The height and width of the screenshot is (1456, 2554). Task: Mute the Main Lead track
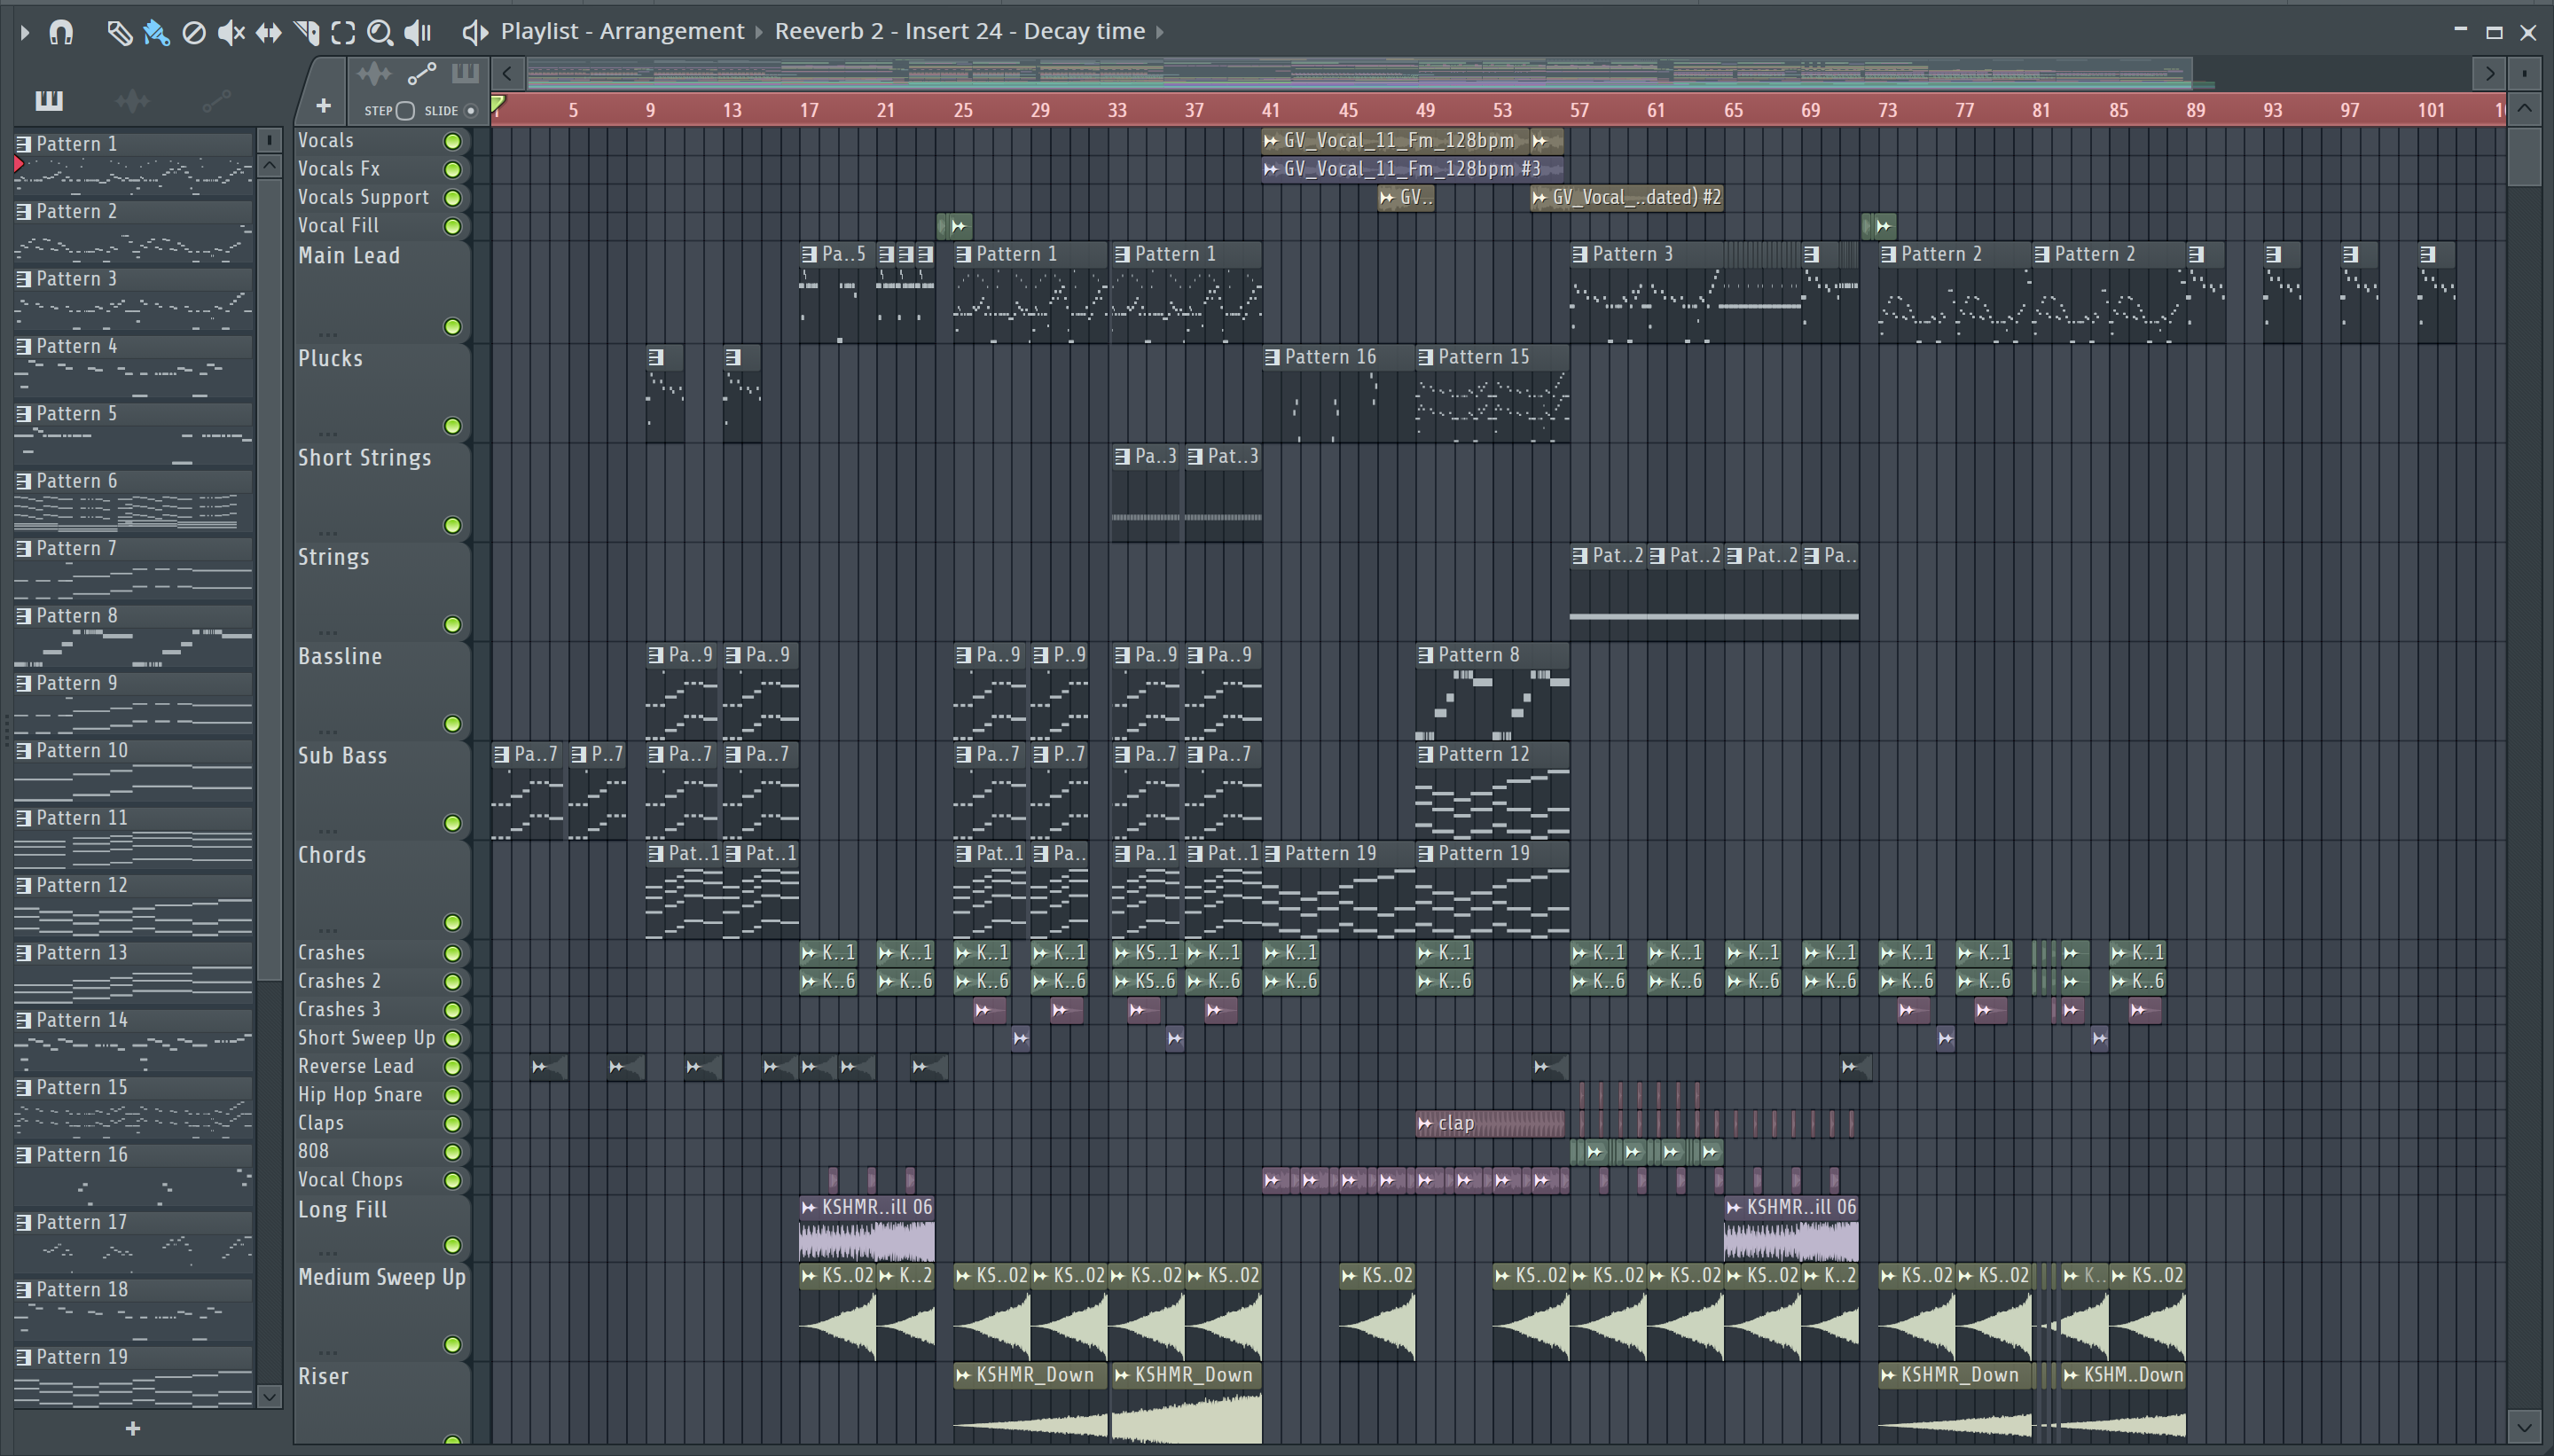(453, 327)
